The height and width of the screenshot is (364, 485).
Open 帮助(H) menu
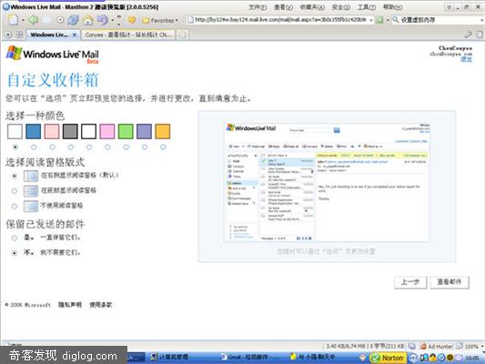click(392, 6)
